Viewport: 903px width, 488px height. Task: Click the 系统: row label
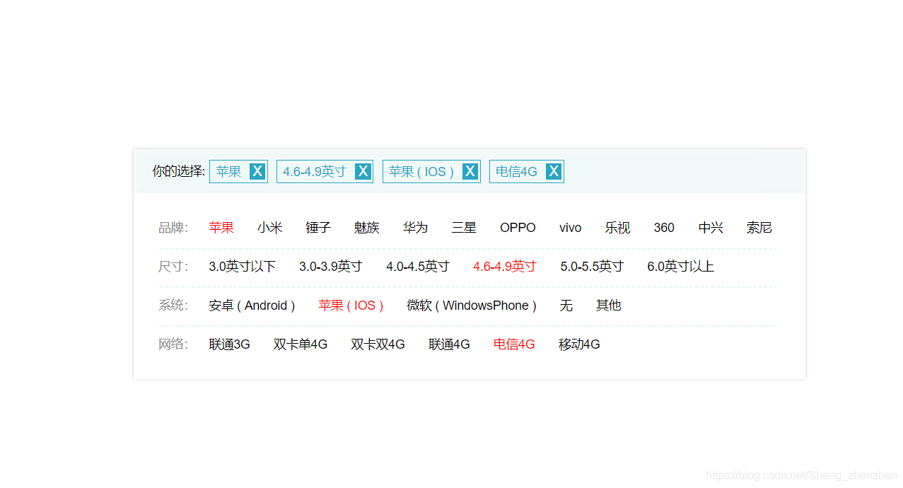173,306
